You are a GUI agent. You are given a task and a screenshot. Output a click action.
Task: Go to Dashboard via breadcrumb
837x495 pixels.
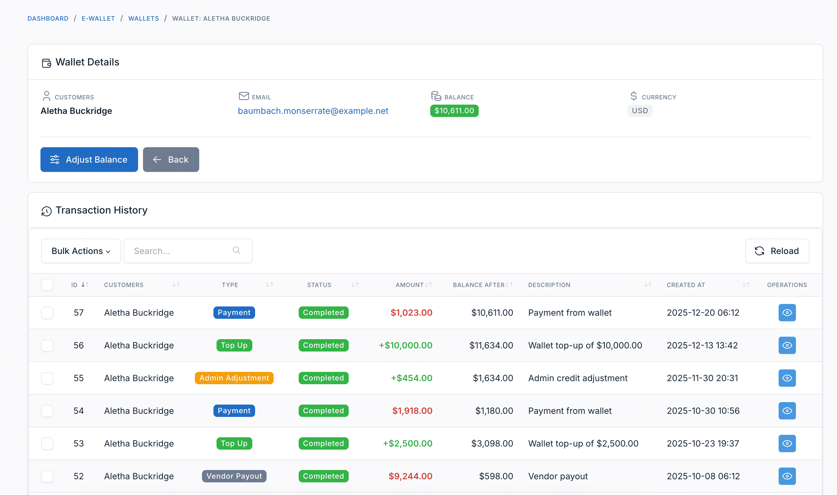(x=48, y=18)
